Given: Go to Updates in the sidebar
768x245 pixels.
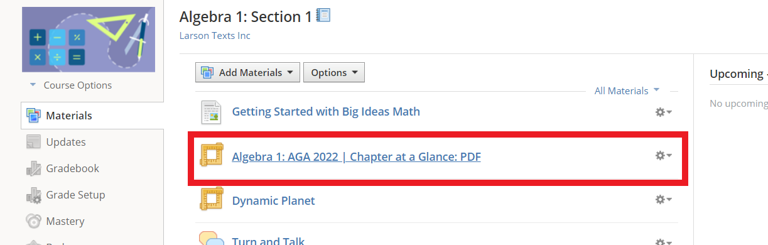Looking at the screenshot, I should (92, 142).
